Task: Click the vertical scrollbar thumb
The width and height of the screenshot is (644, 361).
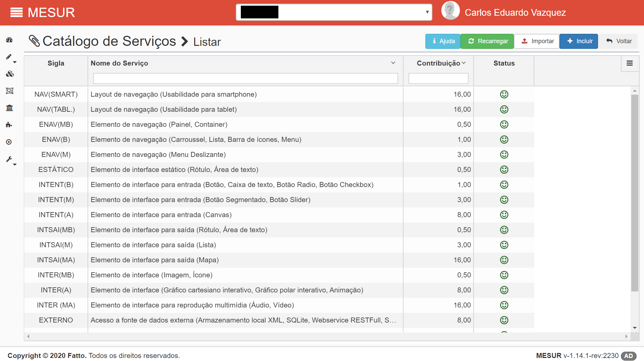Action: 635,193
